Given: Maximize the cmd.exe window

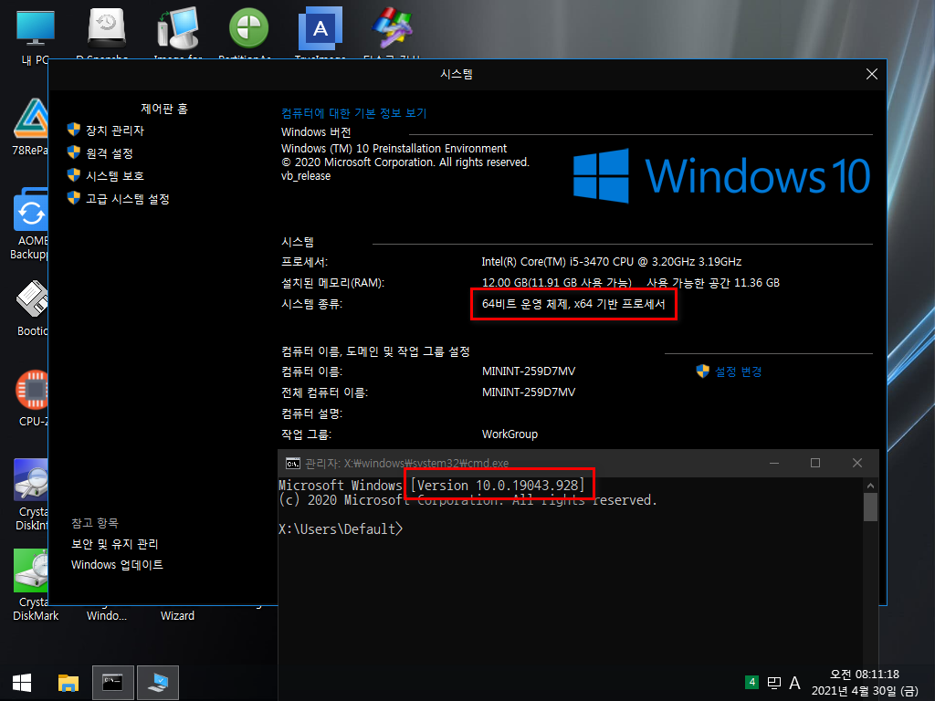Looking at the screenshot, I should pyautogui.click(x=815, y=463).
